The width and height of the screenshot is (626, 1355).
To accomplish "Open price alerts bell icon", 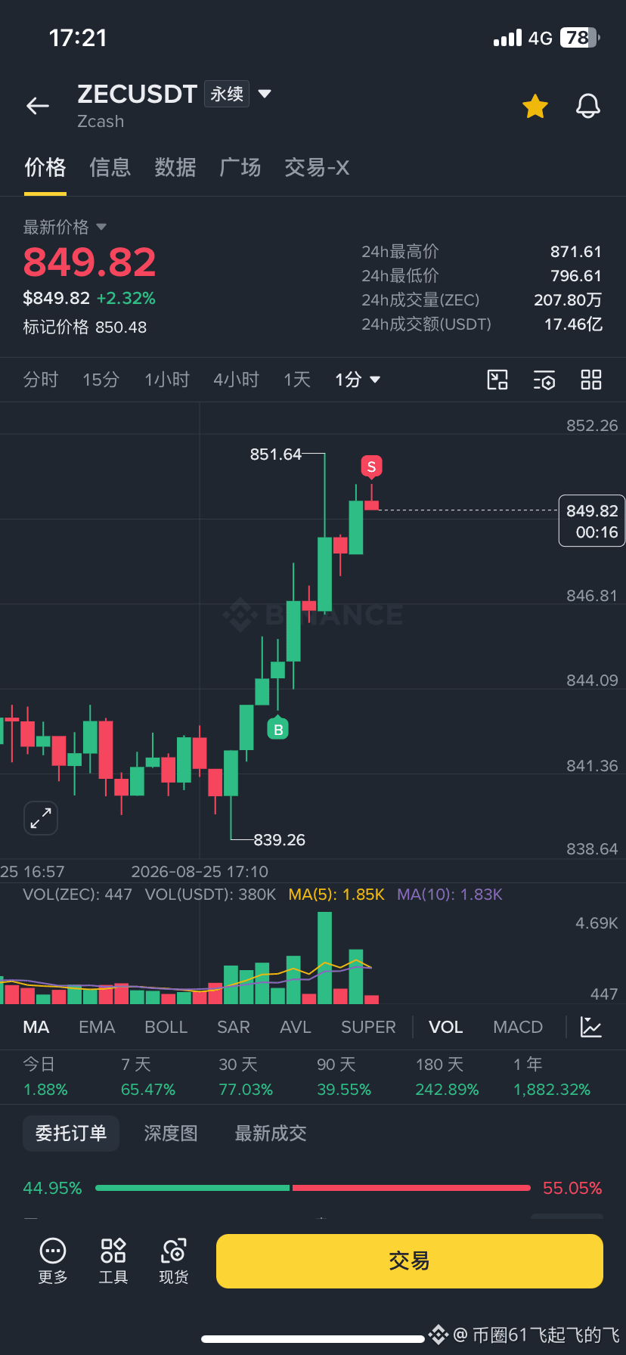I will pos(588,107).
